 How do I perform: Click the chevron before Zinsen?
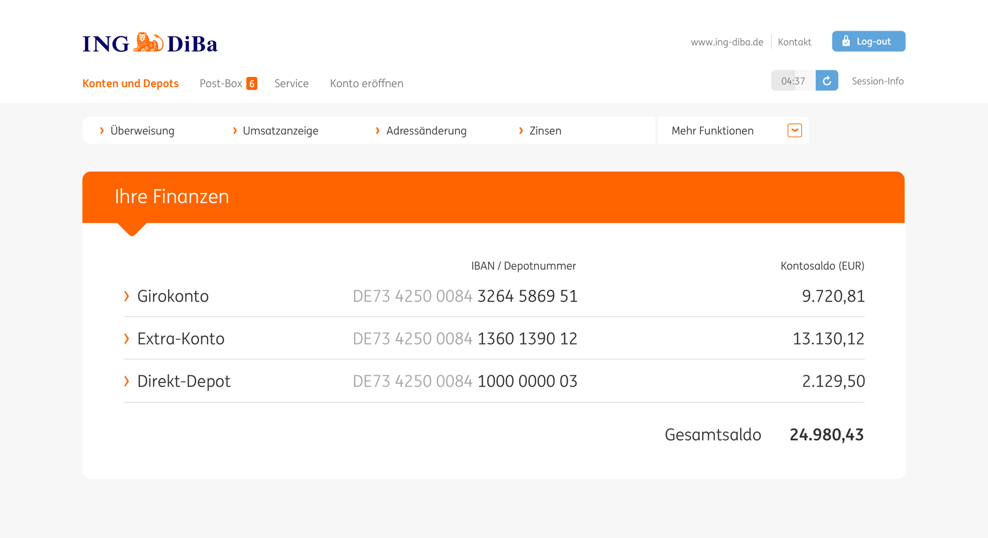pos(521,131)
